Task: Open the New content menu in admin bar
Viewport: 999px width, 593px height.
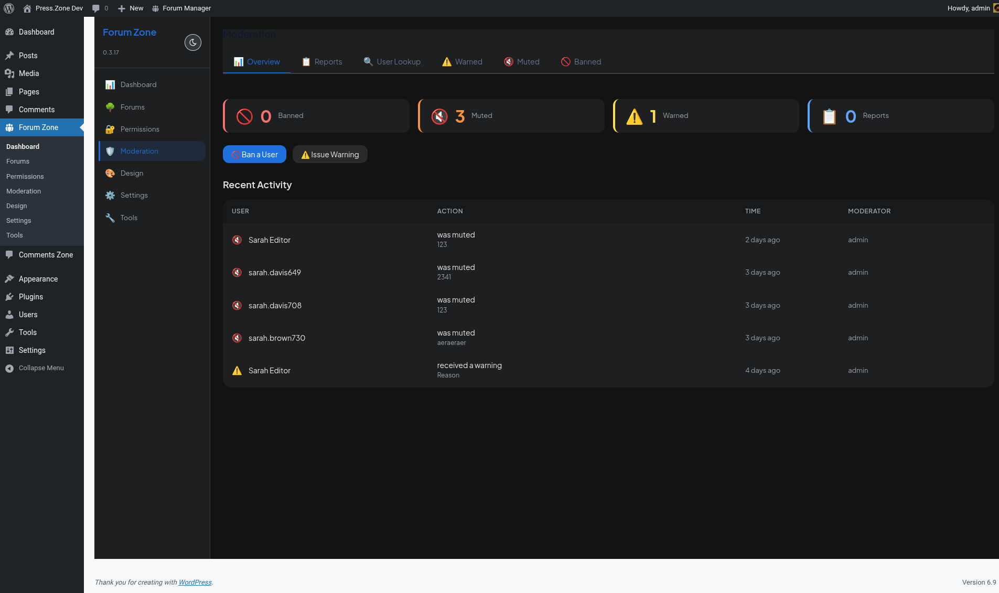Action: click(x=131, y=8)
